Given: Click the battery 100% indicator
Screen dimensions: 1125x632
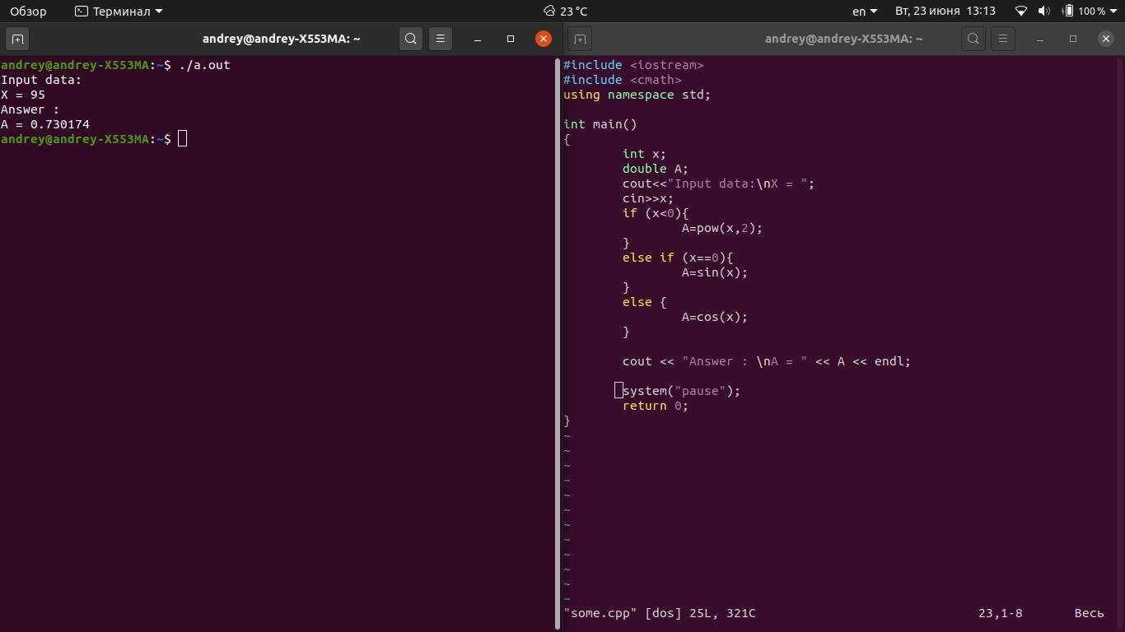Looking at the screenshot, I should click(1084, 12).
